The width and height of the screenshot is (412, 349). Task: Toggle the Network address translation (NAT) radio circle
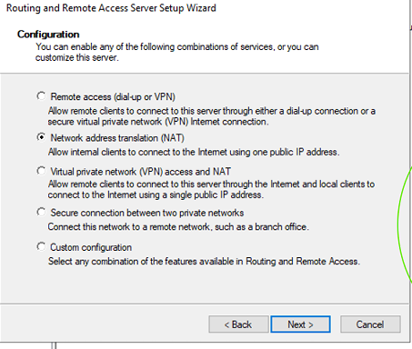point(41,137)
